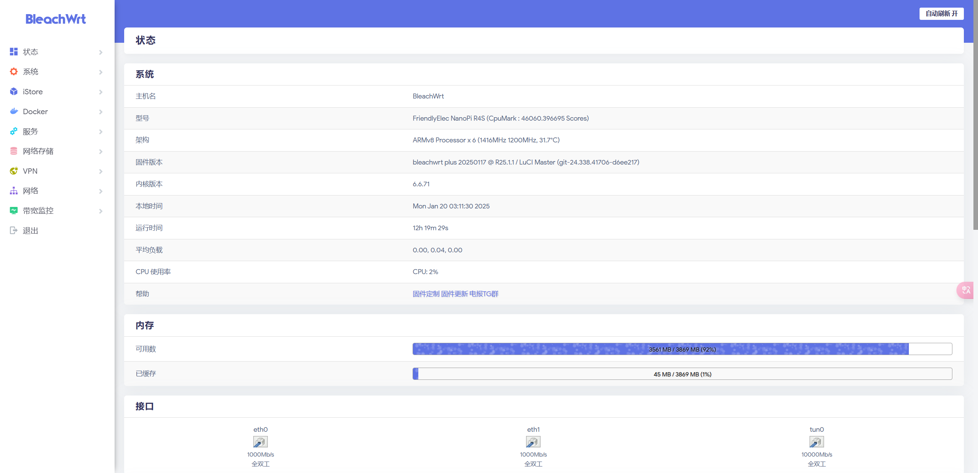
Task: Click local time Mon Jan 20 value
Action: [451, 206]
